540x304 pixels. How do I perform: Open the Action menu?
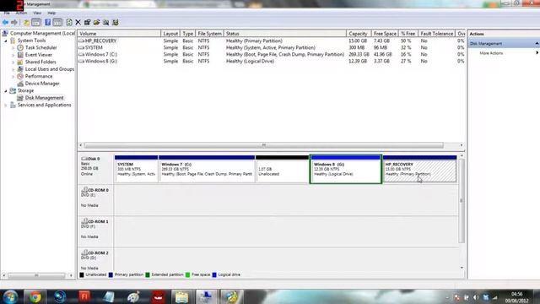click(21, 13)
